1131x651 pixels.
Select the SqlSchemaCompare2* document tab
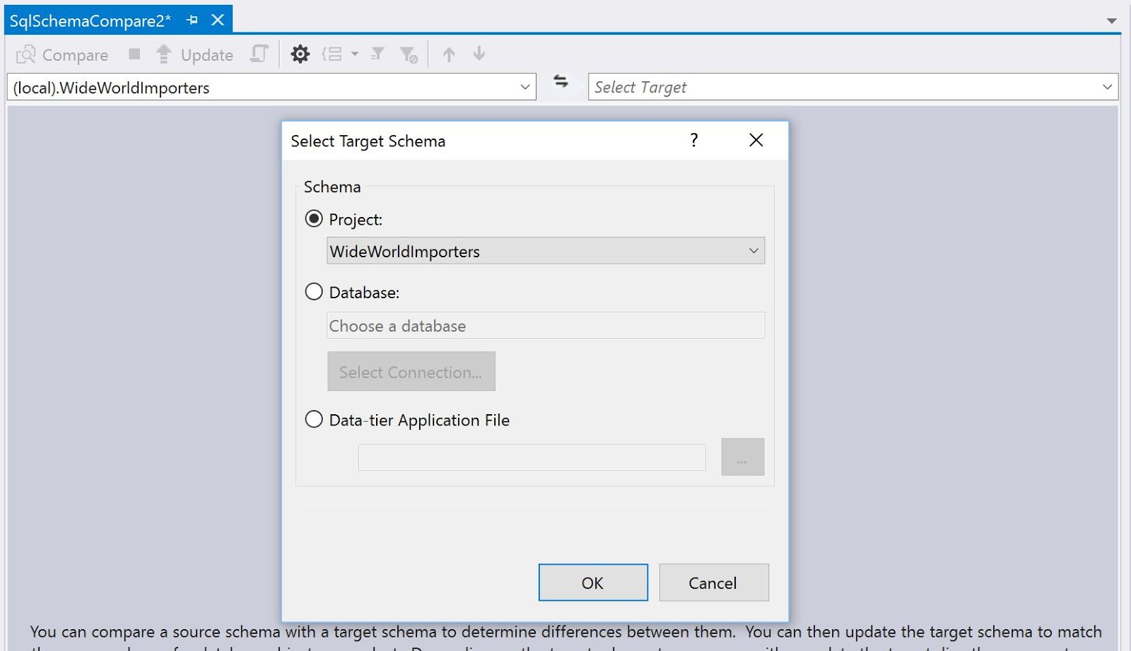90,20
